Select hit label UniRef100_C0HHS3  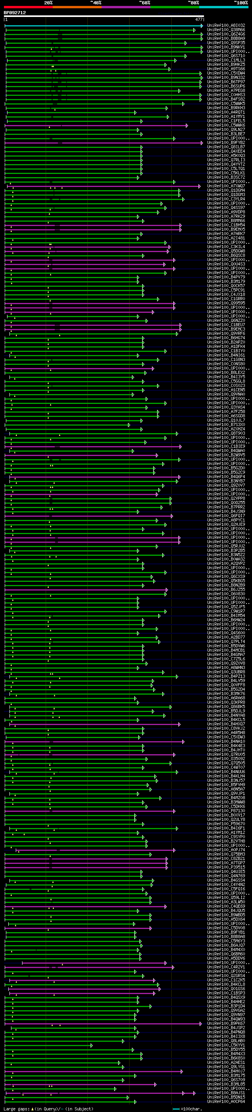coord(226,95)
